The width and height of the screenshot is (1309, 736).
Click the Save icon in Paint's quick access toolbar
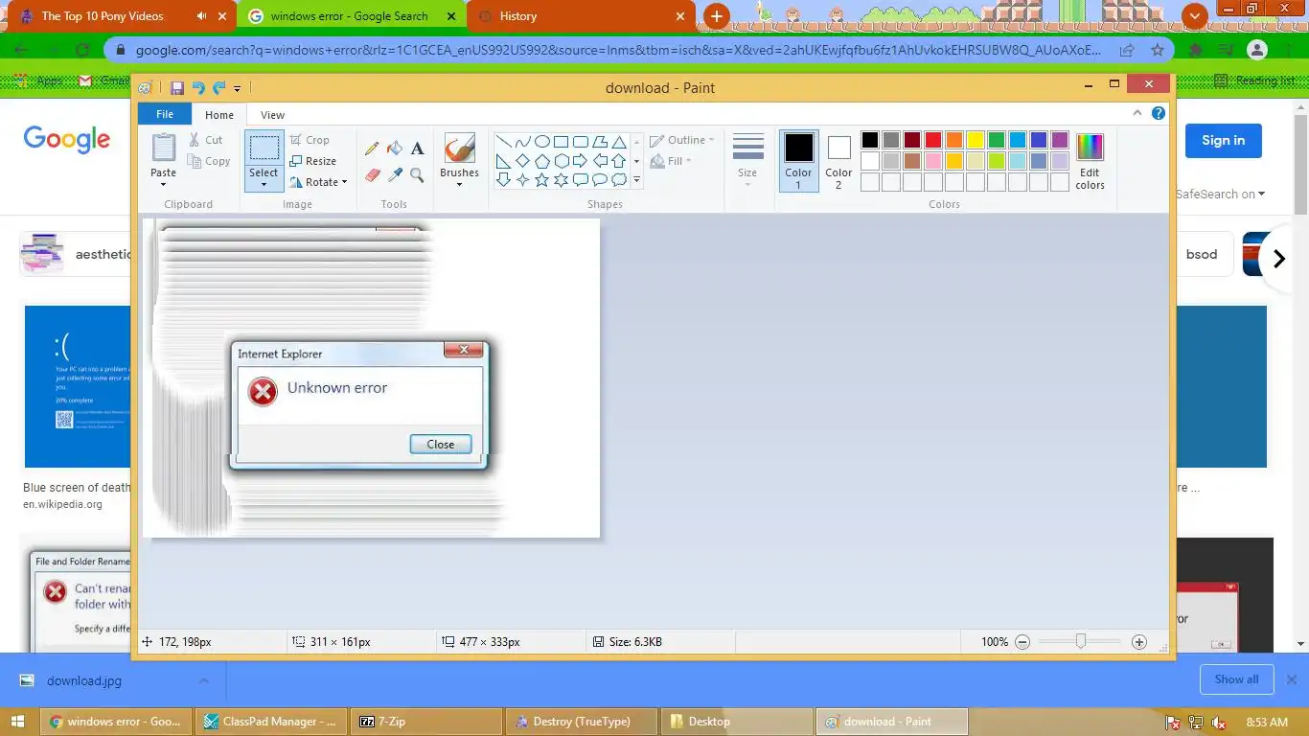click(177, 88)
